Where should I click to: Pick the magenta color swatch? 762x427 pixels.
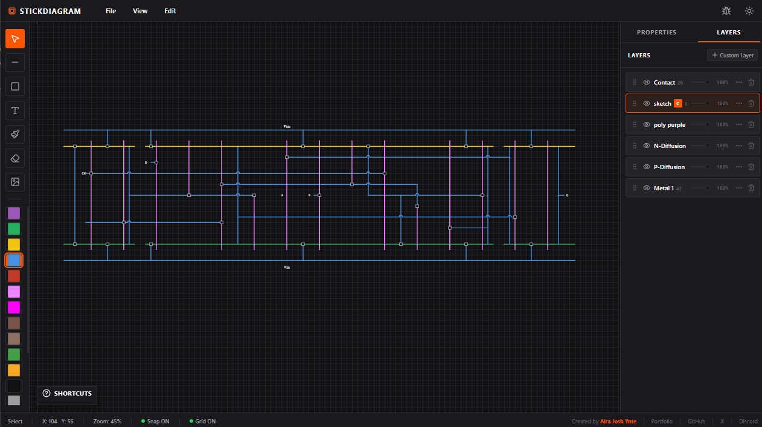[14, 307]
